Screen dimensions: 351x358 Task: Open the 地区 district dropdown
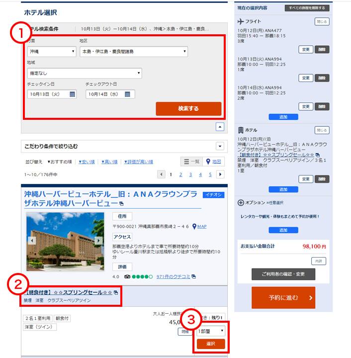coord(134,52)
